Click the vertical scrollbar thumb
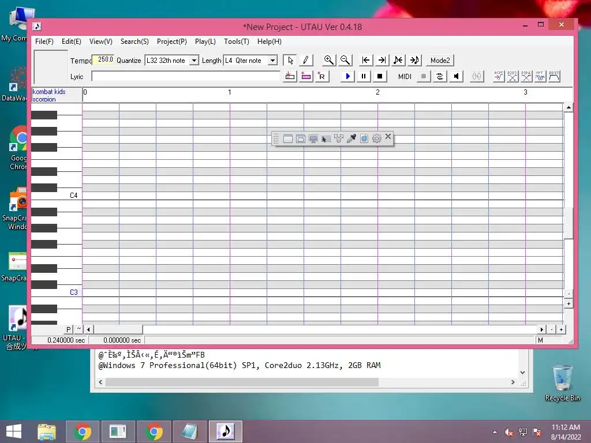This screenshot has height=443, width=591. pyautogui.click(x=568, y=222)
